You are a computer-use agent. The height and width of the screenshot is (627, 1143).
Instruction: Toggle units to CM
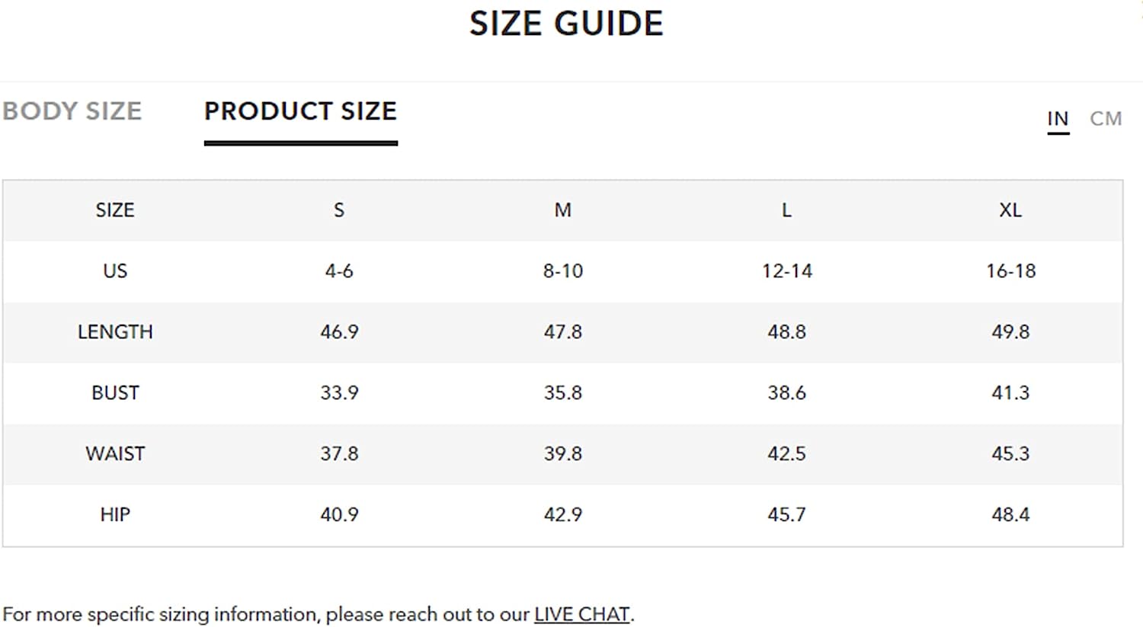pyautogui.click(x=1106, y=119)
